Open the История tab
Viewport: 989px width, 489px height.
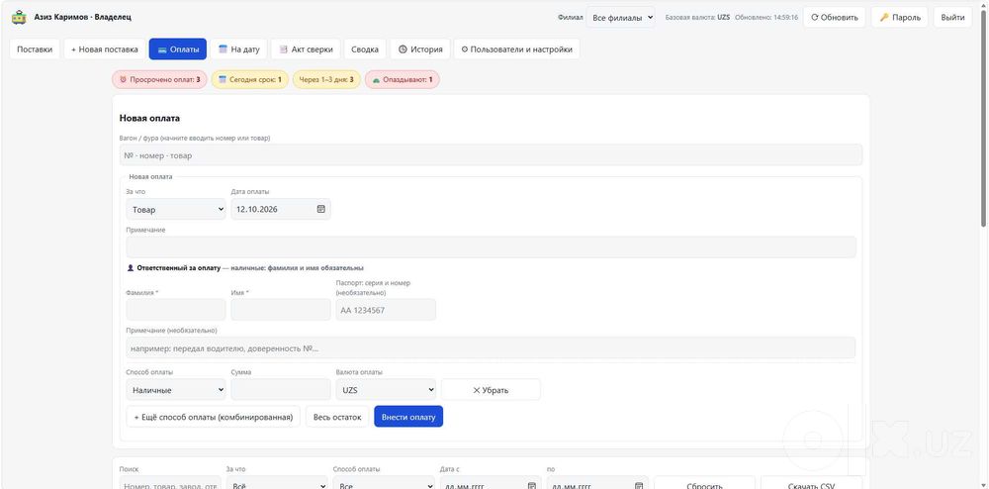pos(420,49)
